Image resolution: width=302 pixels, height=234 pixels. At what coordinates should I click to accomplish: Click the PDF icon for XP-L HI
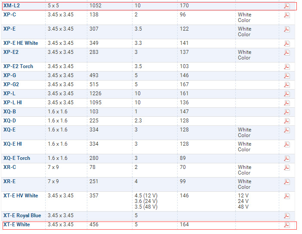(x=287, y=103)
